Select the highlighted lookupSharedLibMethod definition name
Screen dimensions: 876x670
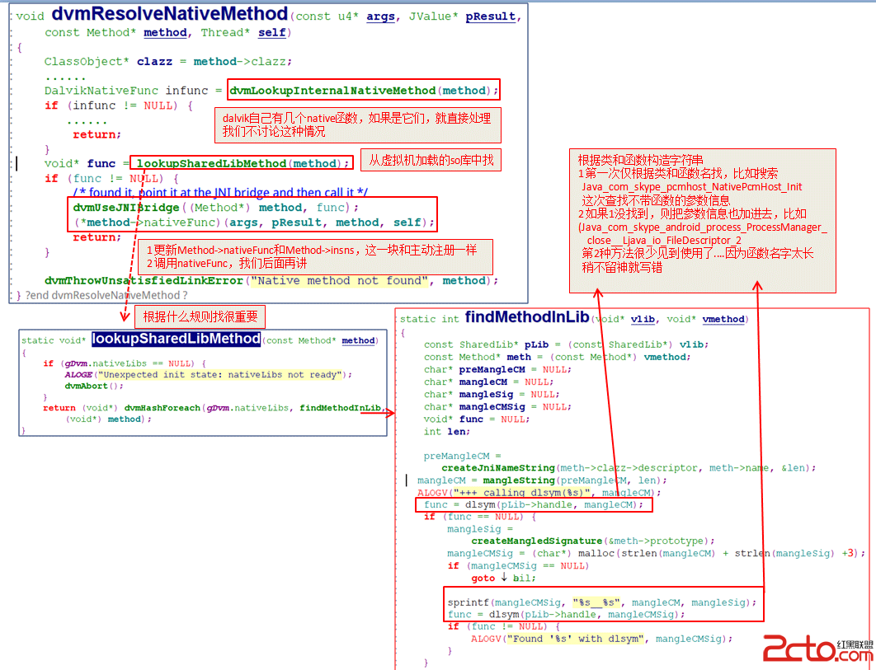pyautogui.click(x=176, y=339)
